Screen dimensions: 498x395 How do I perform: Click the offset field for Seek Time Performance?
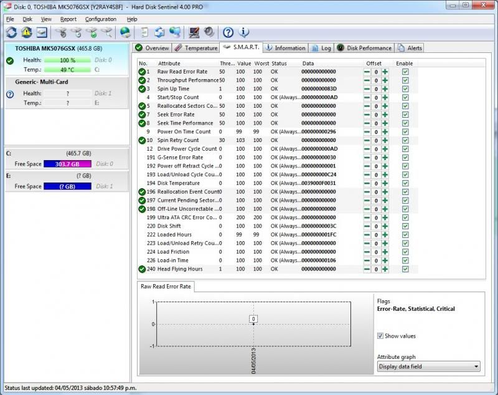coord(376,123)
